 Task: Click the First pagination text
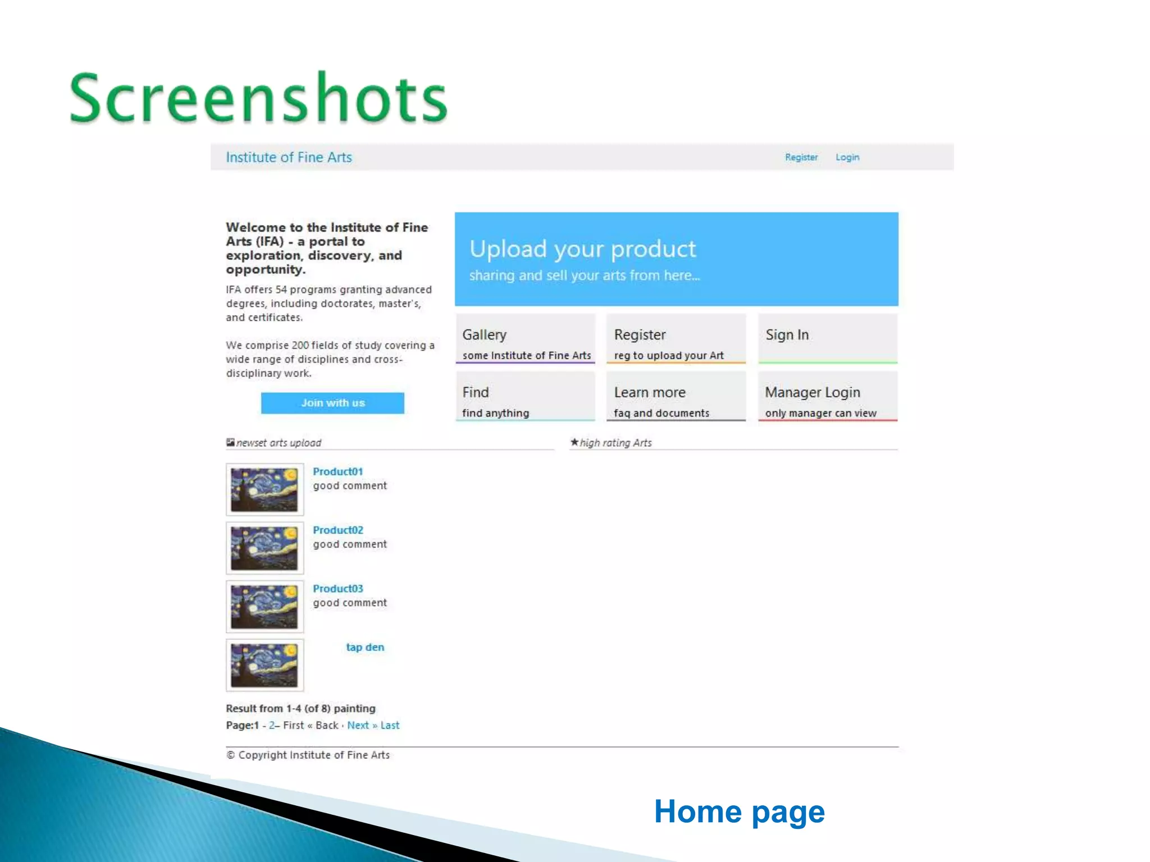pos(293,725)
